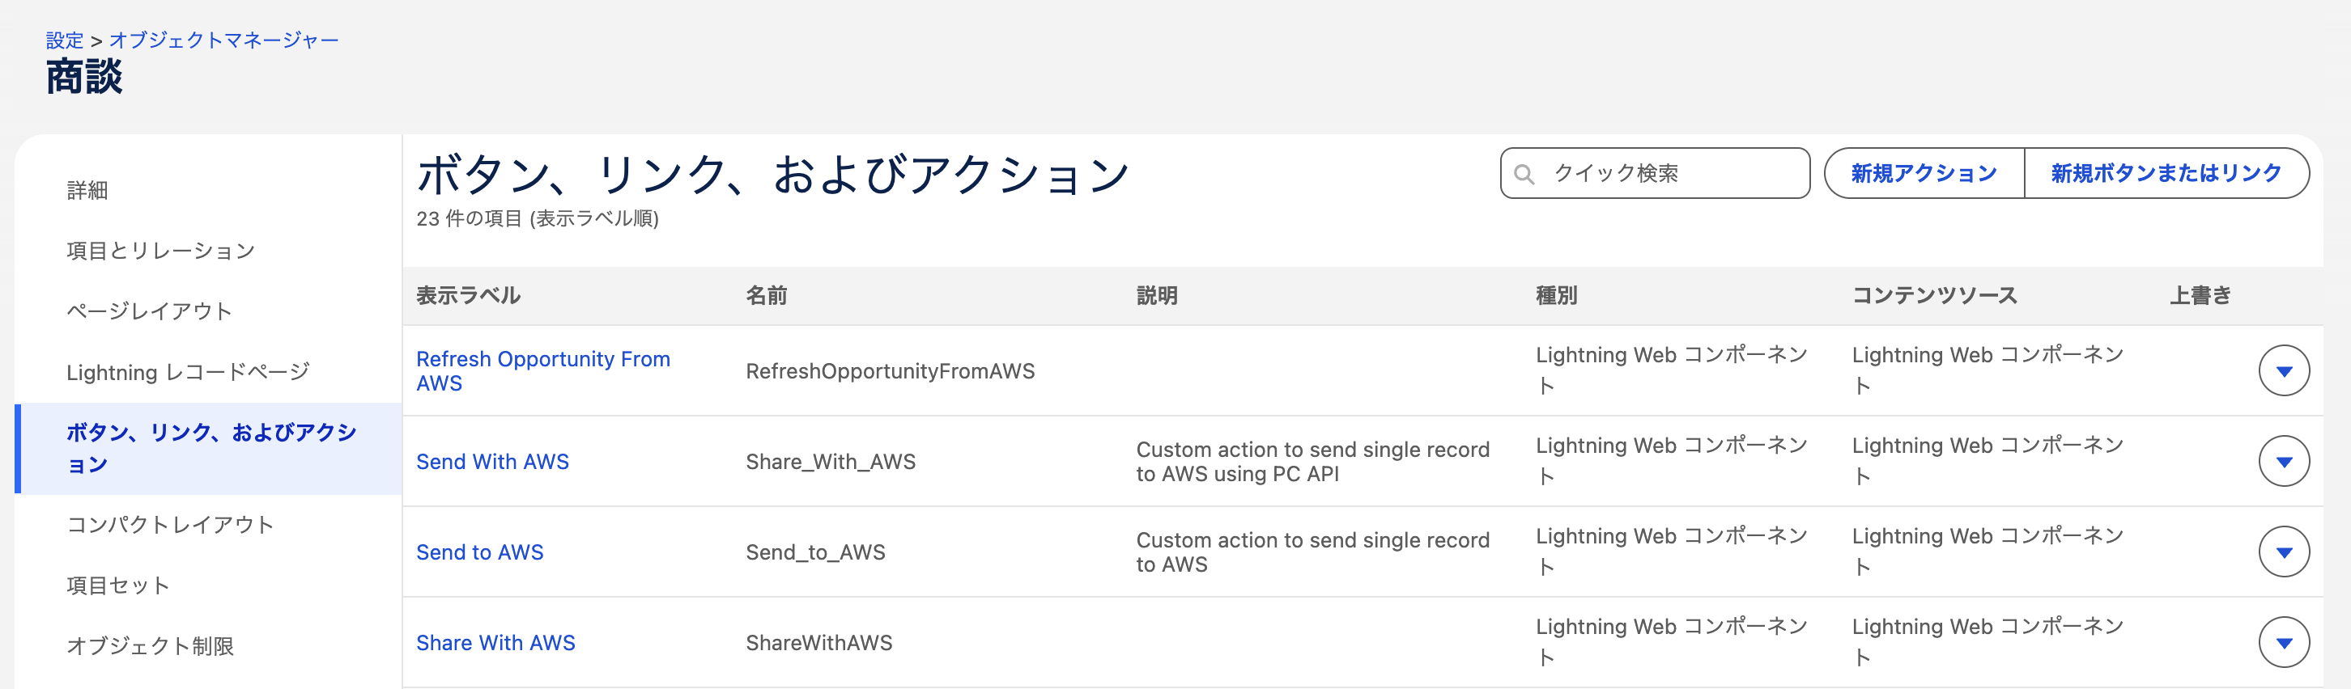This screenshot has width=2351, height=689.
Task: Open the Send to AWS row action menu
Action: pos(2282,552)
